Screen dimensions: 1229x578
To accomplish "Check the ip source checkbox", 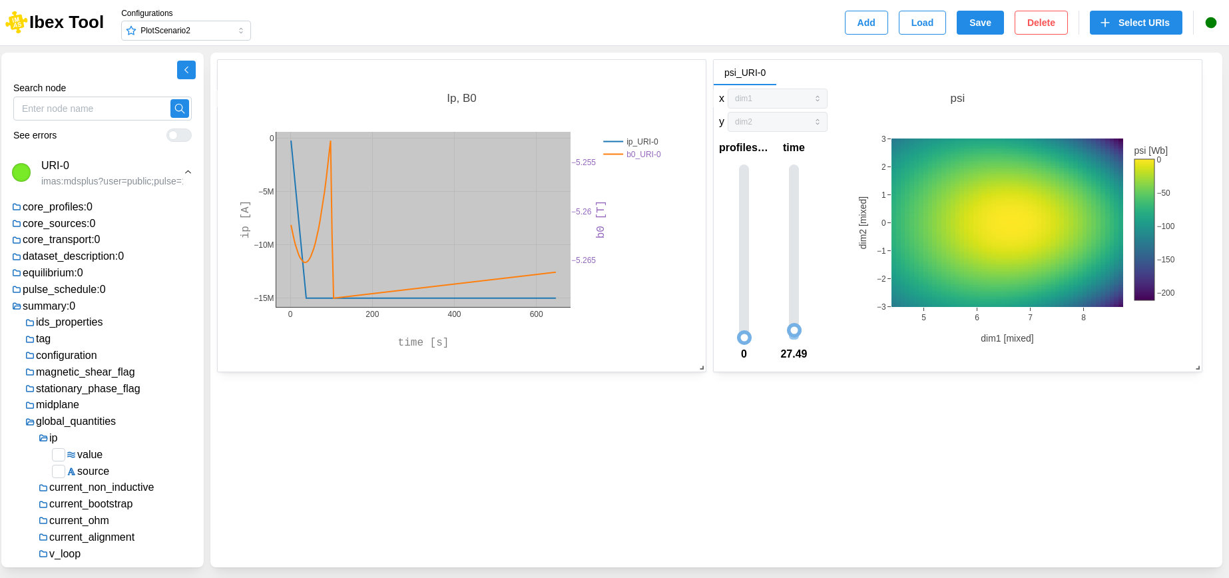I will tap(59, 471).
